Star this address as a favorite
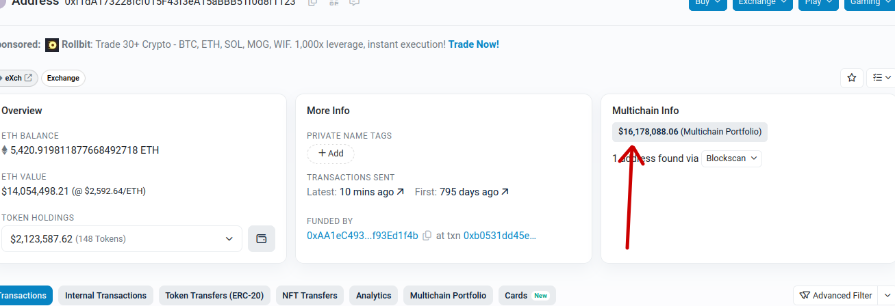895x306 pixels. (852, 78)
